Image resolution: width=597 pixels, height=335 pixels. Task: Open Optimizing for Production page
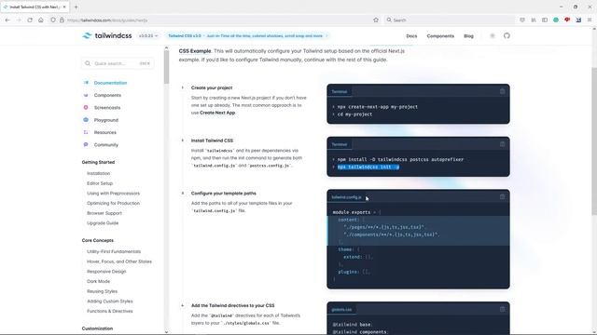point(113,203)
